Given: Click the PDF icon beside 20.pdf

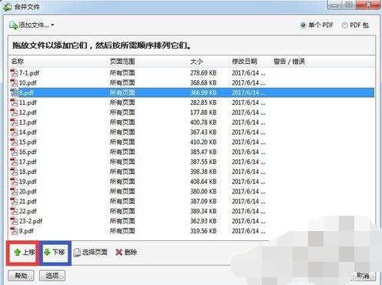Looking at the screenshot, I should point(14,192).
